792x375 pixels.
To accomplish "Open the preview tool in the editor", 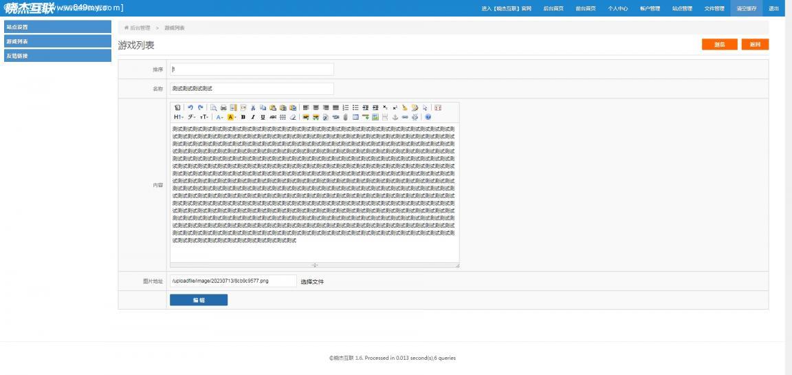I will point(214,107).
